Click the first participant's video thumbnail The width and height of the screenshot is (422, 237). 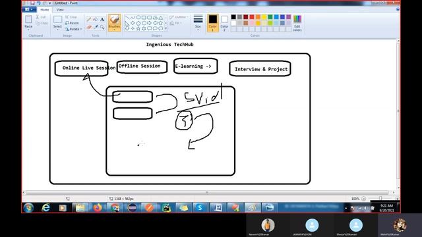[268, 225]
